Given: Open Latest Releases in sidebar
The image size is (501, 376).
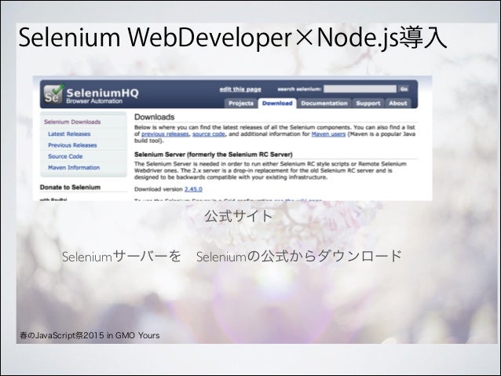Looking at the screenshot, I should click(69, 134).
